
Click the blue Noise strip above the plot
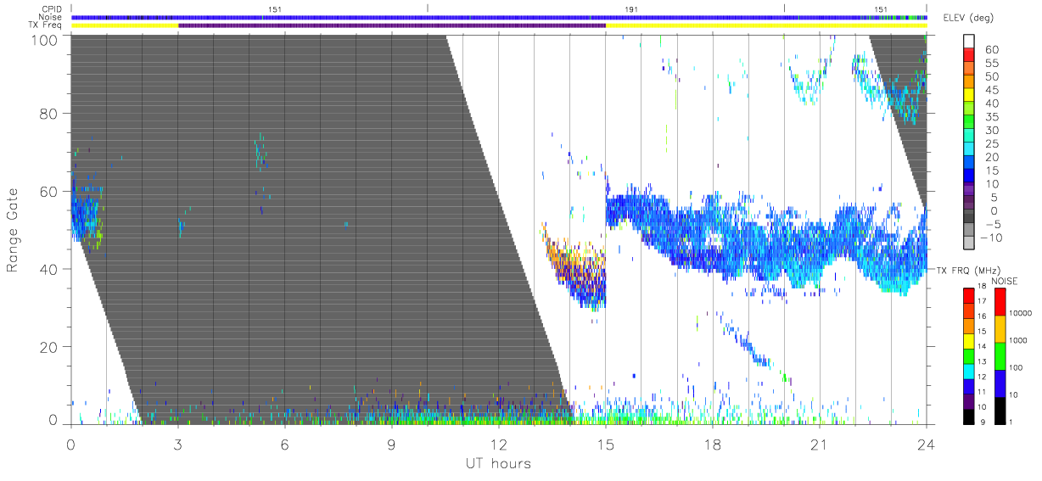click(x=499, y=17)
